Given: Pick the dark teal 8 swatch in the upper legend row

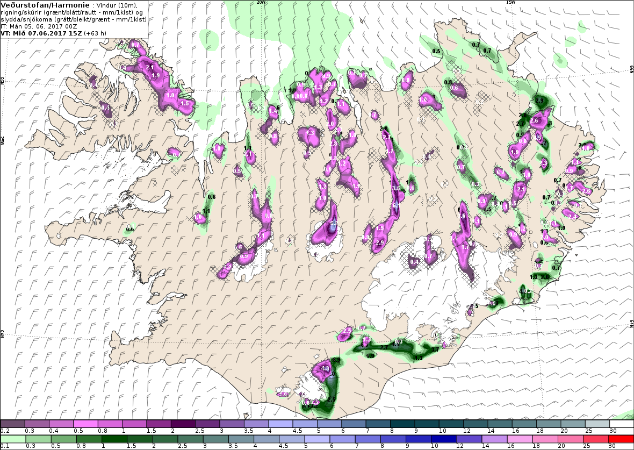Looking at the screenshot, I should coord(403,424).
